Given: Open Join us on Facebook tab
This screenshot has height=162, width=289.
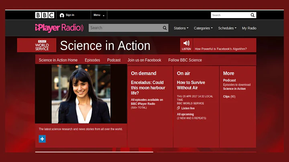Looking at the screenshot, I should click(x=144, y=60).
